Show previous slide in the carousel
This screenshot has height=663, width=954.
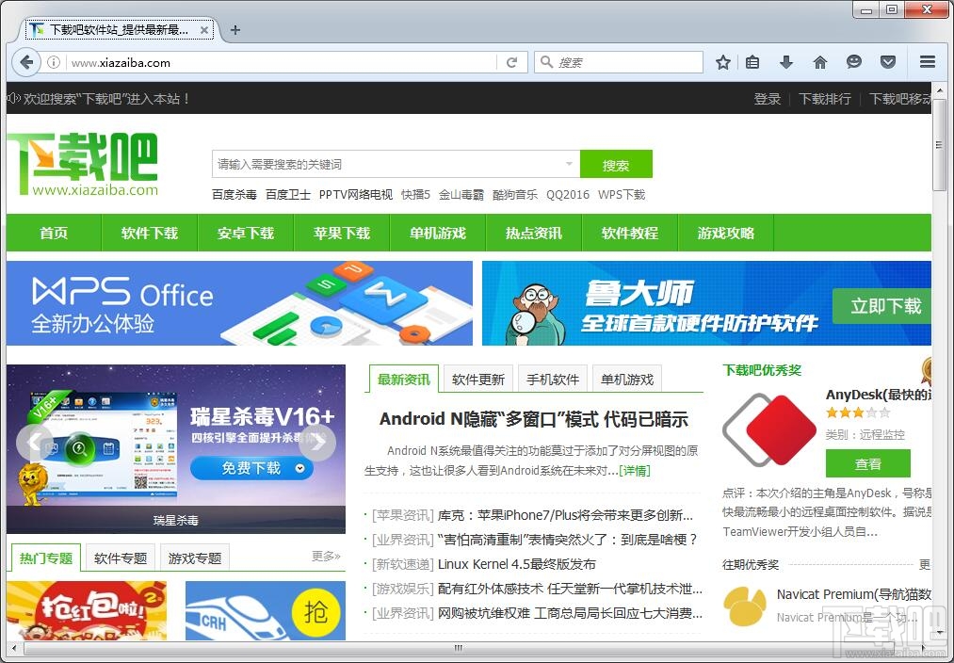[x=34, y=443]
